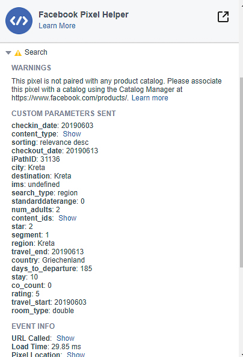The width and height of the screenshot is (243, 357).
Task: Click the scrollbar down arrow
Action: (x=242, y=355)
